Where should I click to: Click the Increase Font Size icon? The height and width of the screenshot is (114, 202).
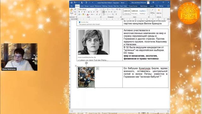tap(97, 14)
